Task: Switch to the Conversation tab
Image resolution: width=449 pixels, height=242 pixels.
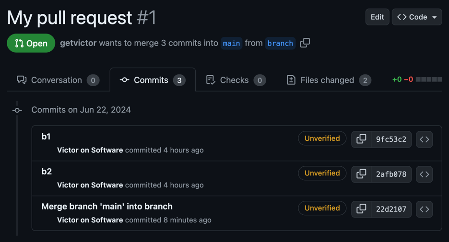Action: [x=57, y=80]
